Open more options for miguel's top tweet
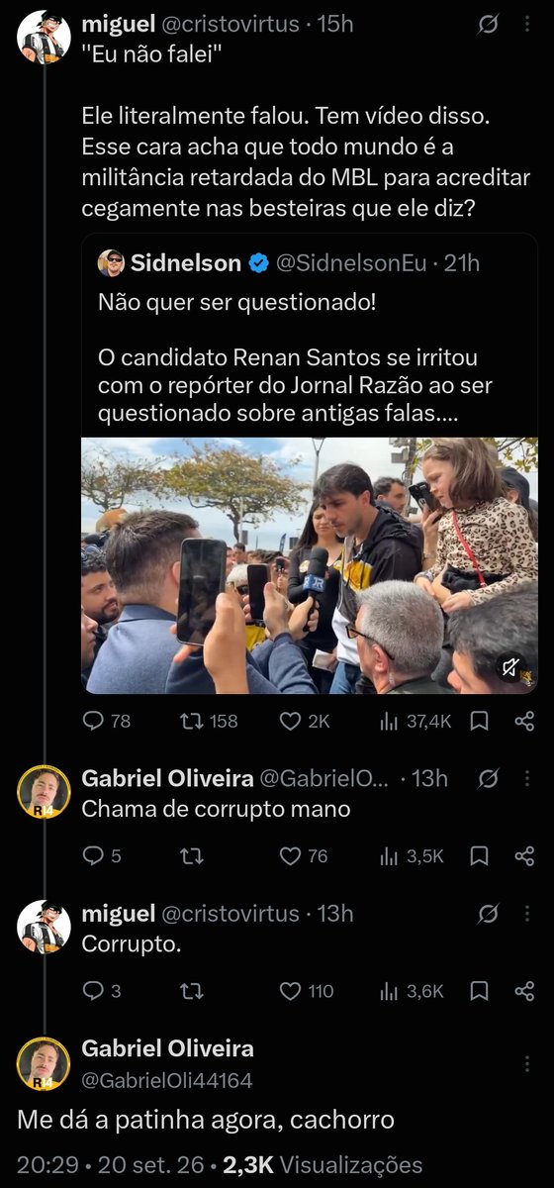Image resolution: width=554 pixels, height=1188 pixels. point(525,25)
